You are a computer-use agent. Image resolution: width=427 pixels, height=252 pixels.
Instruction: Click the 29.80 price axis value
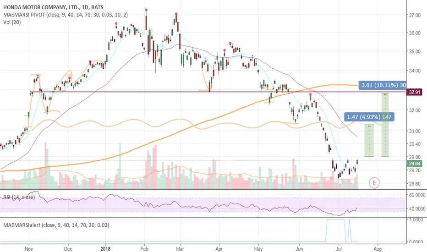point(415,157)
